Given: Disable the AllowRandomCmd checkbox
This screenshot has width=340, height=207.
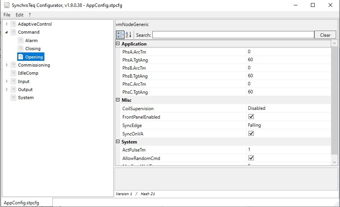Looking at the screenshot, I should click(251, 158).
